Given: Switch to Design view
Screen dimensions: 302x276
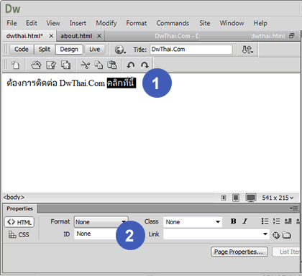Looking at the screenshot, I should click(x=69, y=50).
